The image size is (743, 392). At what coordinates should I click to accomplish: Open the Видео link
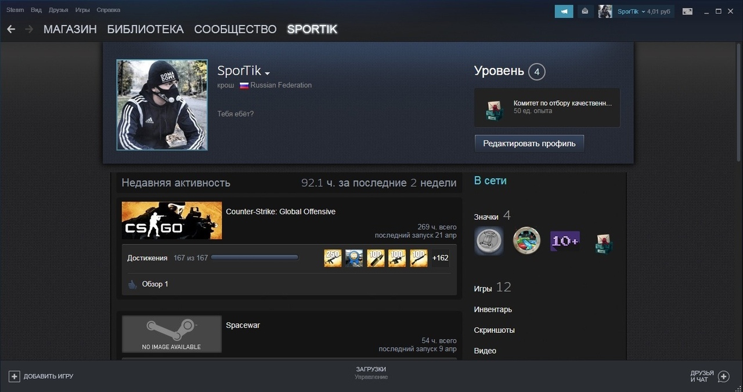(485, 351)
